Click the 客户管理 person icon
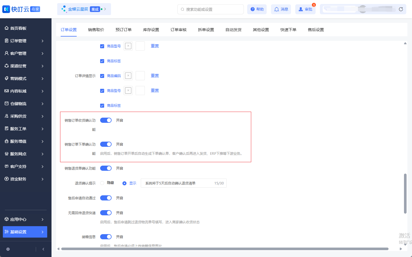The height and width of the screenshot is (257, 412). (7, 53)
